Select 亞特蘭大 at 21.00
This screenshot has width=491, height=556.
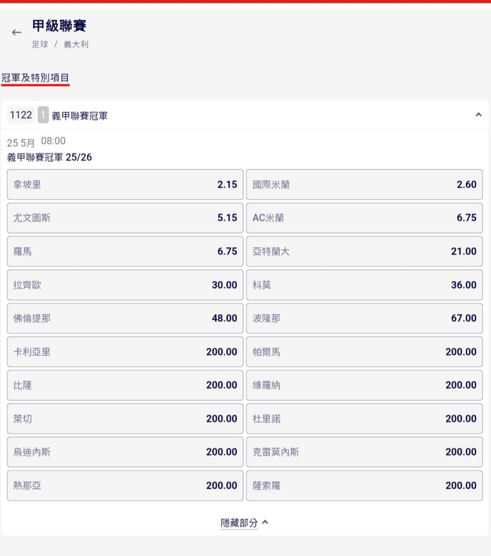(364, 251)
